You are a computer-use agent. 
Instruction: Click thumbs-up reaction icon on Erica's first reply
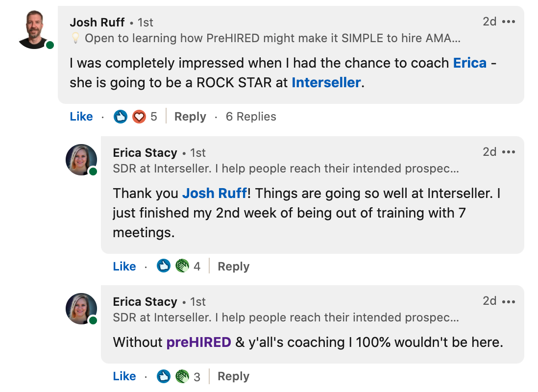(164, 266)
